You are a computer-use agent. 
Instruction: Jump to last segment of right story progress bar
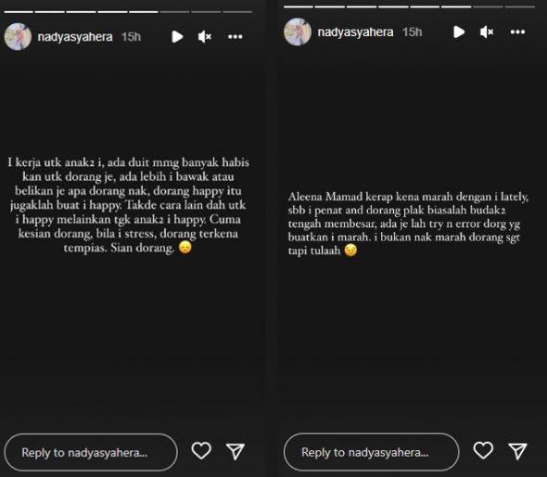pyautogui.click(x=520, y=6)
